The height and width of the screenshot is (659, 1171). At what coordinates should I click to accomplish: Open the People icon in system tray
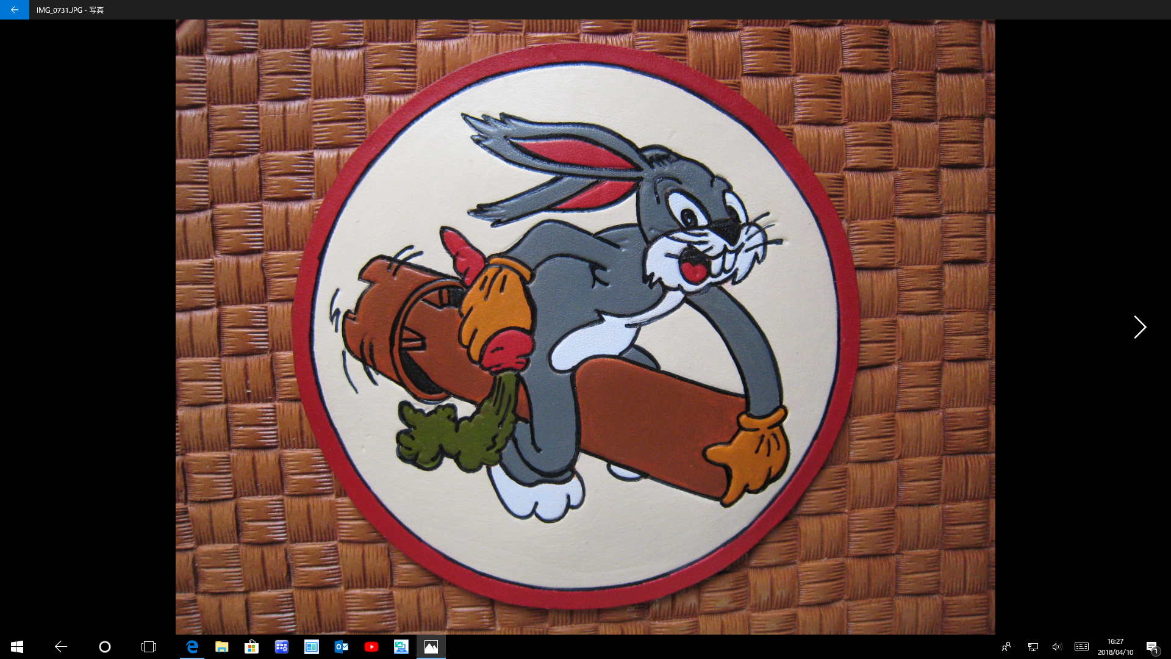(x=1006, y=647)
